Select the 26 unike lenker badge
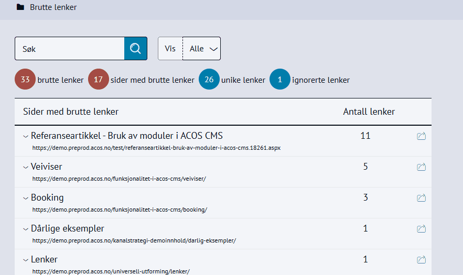463x275 pixels. pyautogui.click(x=209, y=80)
